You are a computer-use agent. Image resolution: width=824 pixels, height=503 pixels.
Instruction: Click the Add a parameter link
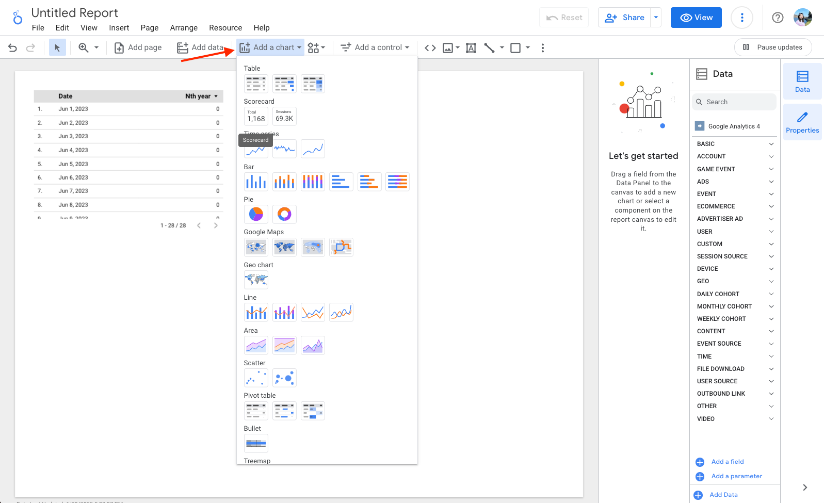click(736, 476)
